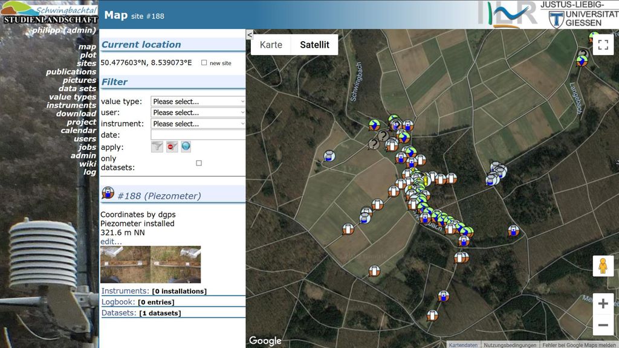Open the value type dropdown
The image size is (619, 348).
coord(198,101)
